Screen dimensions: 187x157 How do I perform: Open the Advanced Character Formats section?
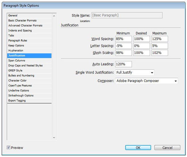tap(29, 26)
